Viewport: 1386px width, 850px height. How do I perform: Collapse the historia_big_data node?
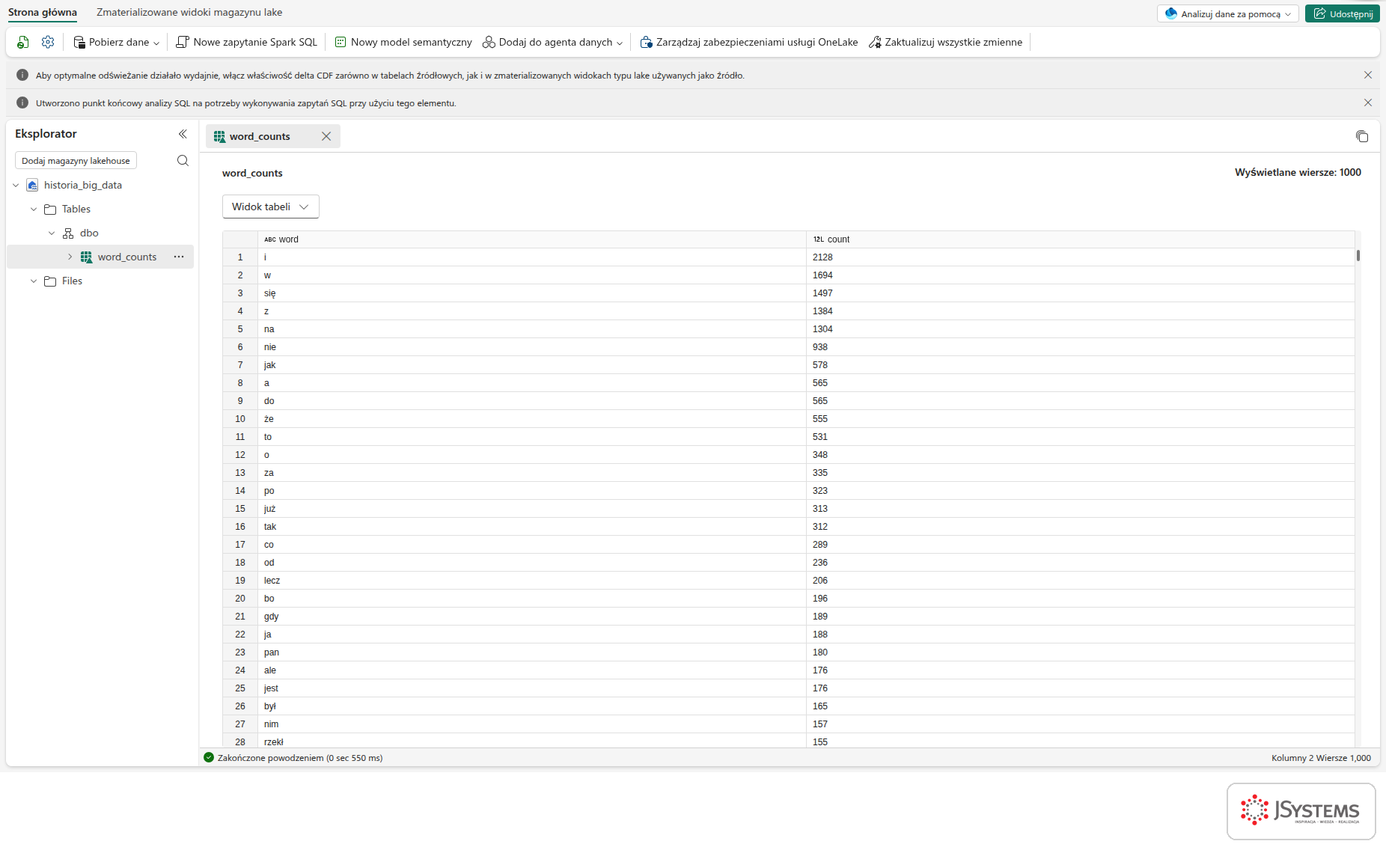16,186
